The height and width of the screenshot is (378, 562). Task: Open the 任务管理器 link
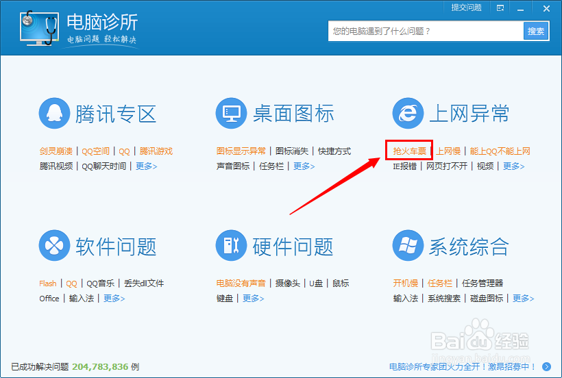click(x=482, y=283)
